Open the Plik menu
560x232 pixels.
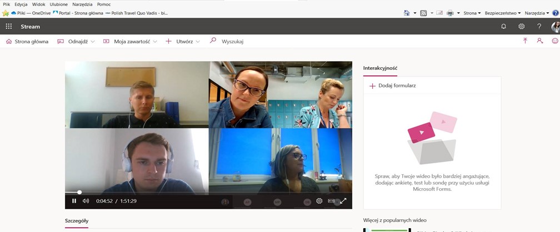(x=7, y=4)
